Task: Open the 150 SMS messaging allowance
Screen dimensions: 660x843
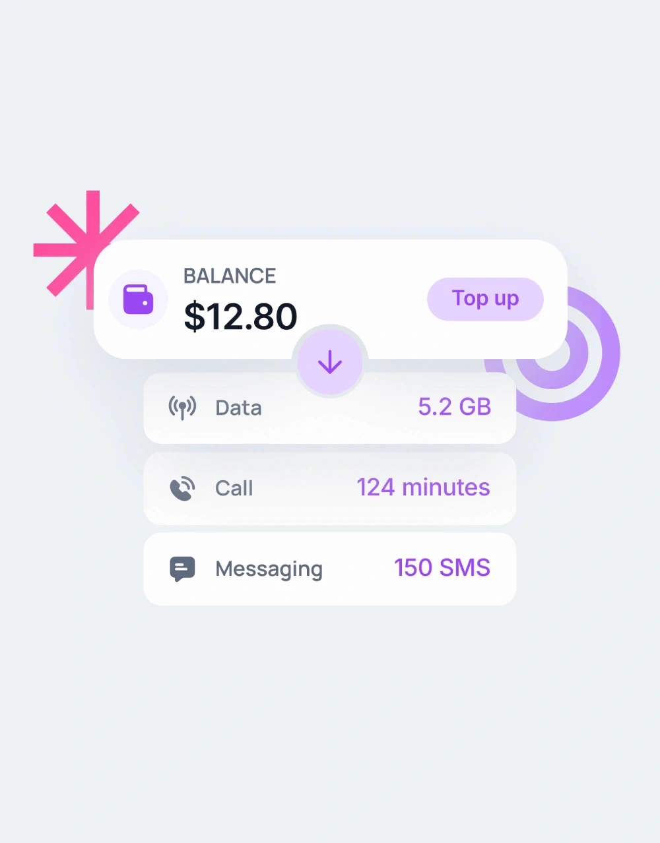Action: [442, 568]
